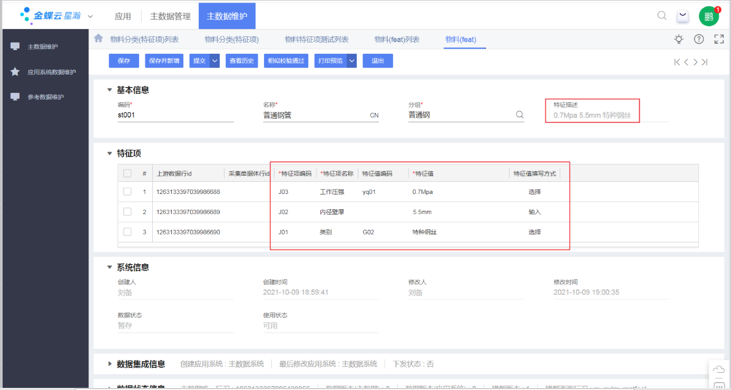
Task: Click the 输入 cell in 特征值填写方式 column
Action: pyautogui.click(x=534, y=212)
